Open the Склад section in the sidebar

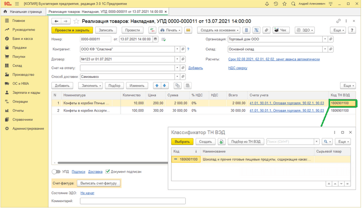point(17,66)
